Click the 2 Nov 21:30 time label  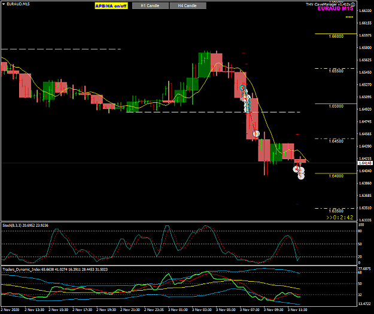point(130,310)
